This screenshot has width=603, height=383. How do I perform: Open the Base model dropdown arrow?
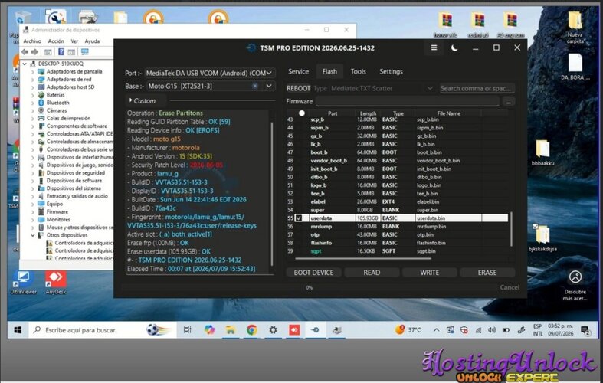[269, 86]
